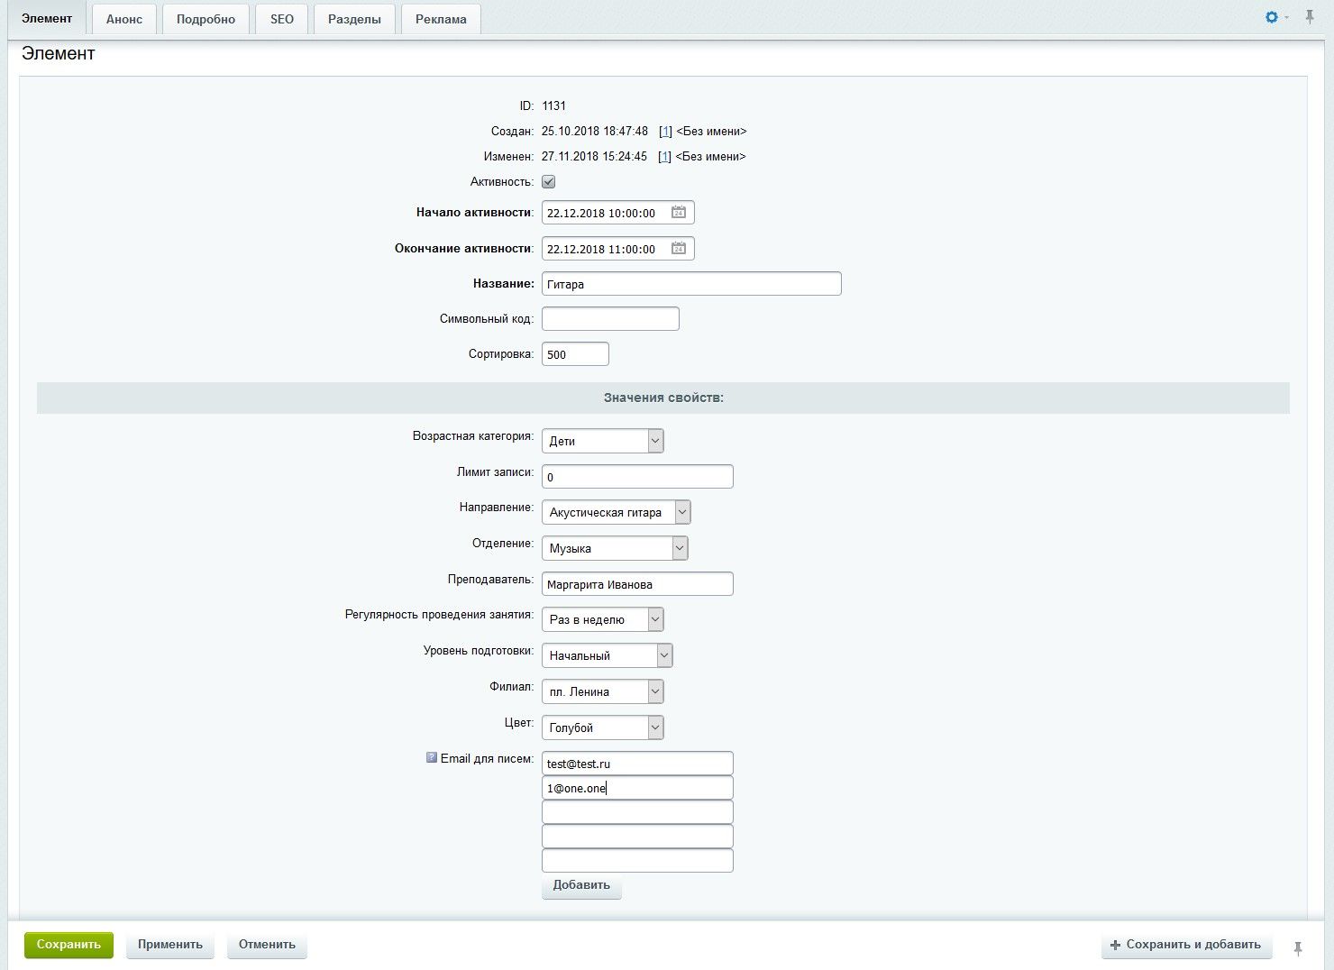Screen dimensions: 1334x970
Task: Open the settings gear menu
Action: (1272, 17)
